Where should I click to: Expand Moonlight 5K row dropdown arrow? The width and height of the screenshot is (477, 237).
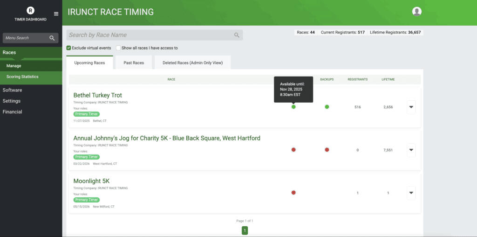411,193
